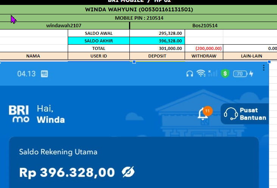Click the 04.13 clock time
The width and height of the screenshot is (277, 188).
pyautogui.click(x=26, y=74)
